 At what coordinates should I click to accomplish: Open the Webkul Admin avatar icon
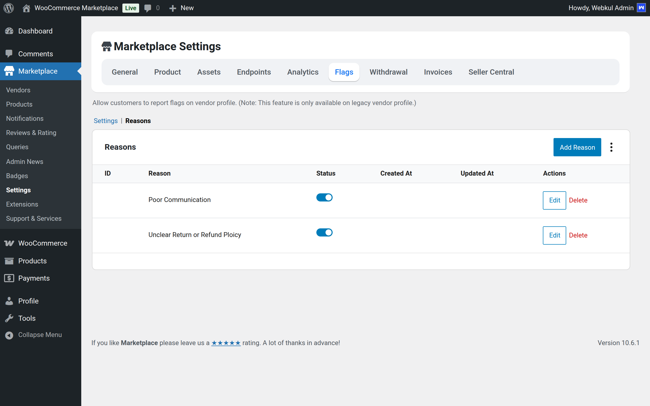(x=641, y=8)
